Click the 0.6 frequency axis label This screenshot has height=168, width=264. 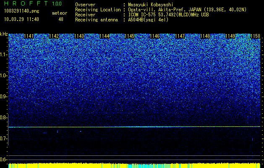point(3,160)
